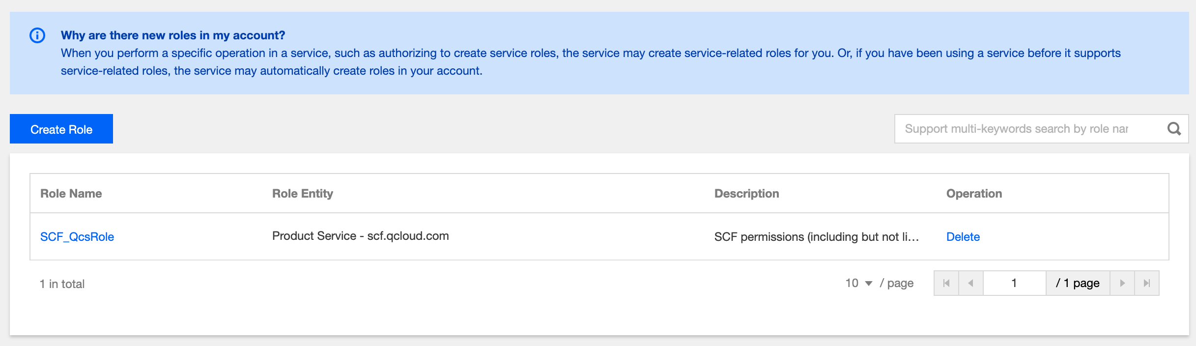Screen dimensions: 1196x346
Task: Click the search magnifier icon
Action: [x=1174, y=129]
